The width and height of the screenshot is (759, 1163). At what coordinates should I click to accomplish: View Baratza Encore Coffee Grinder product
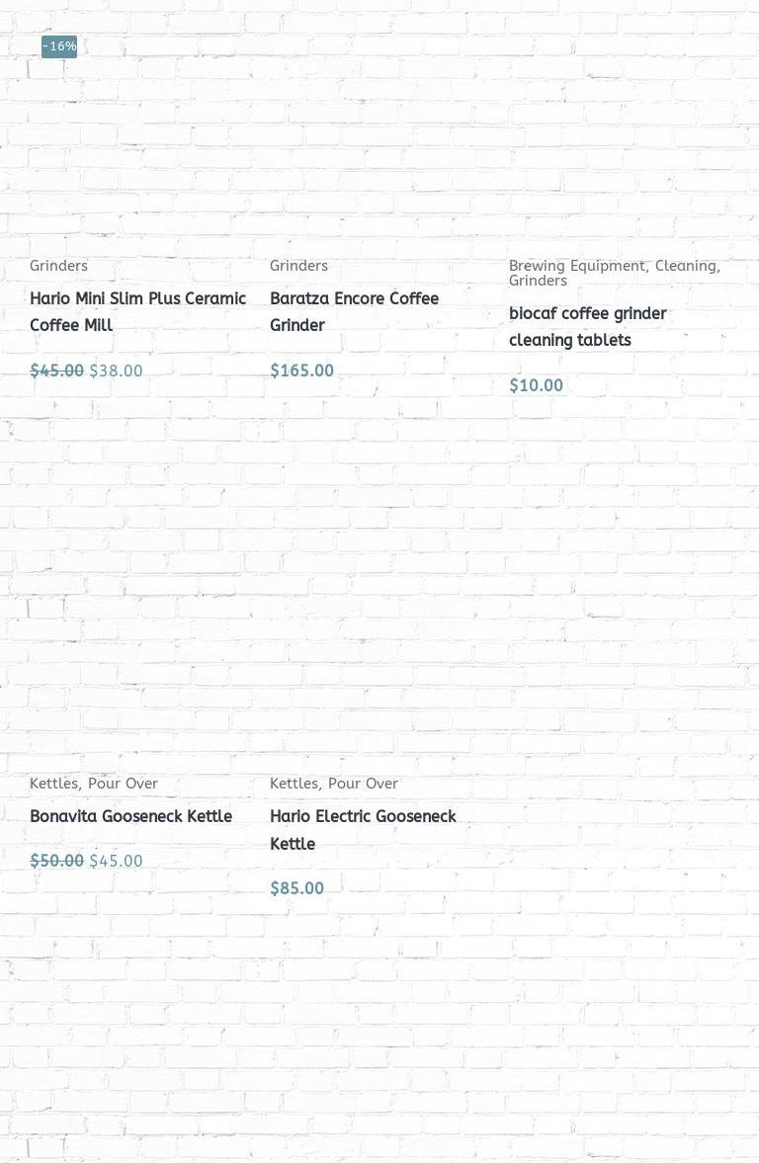click(x=354, y=312)
